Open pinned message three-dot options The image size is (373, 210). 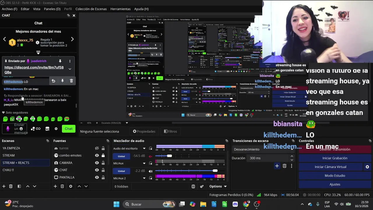70,61
